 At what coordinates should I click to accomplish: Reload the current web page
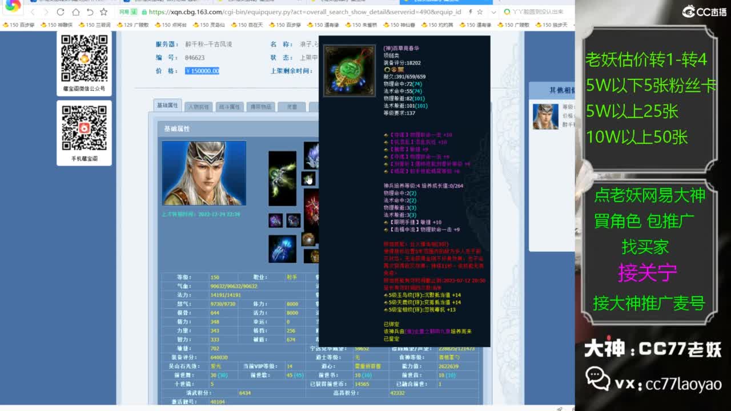point(61,12)
